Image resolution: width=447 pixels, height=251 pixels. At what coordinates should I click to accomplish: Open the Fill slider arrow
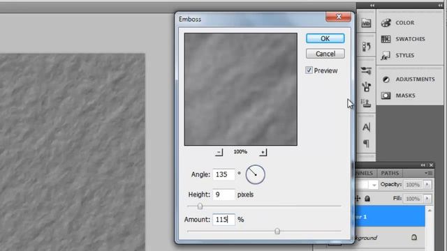(x=427, y=198)
